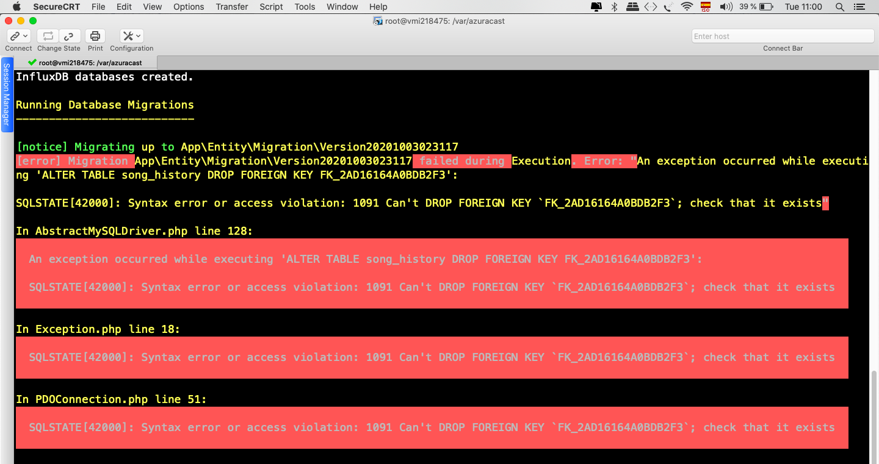The image size is (879, 464).
Task: Open the Transfer menu
Action: point(231,7)
